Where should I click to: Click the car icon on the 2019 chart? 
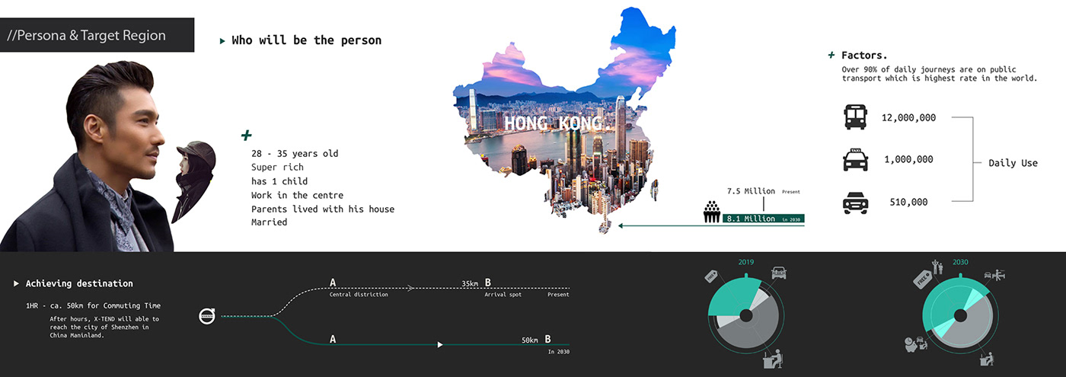779,272
